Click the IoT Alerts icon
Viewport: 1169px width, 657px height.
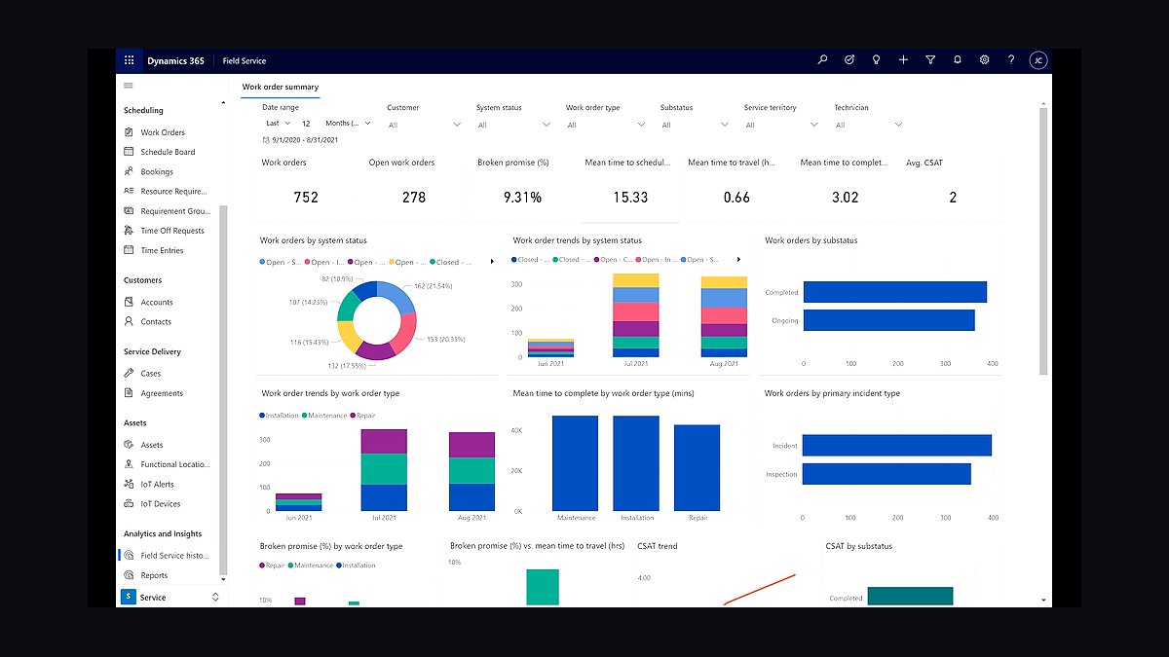[130, 484]
